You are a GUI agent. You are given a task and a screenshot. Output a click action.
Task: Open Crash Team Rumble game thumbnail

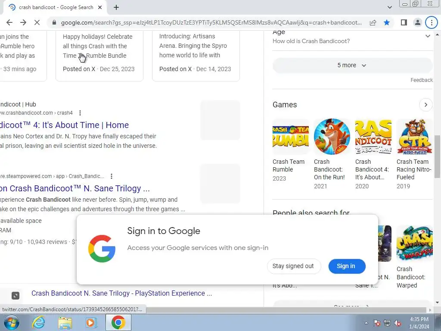[x=291, y=137]
